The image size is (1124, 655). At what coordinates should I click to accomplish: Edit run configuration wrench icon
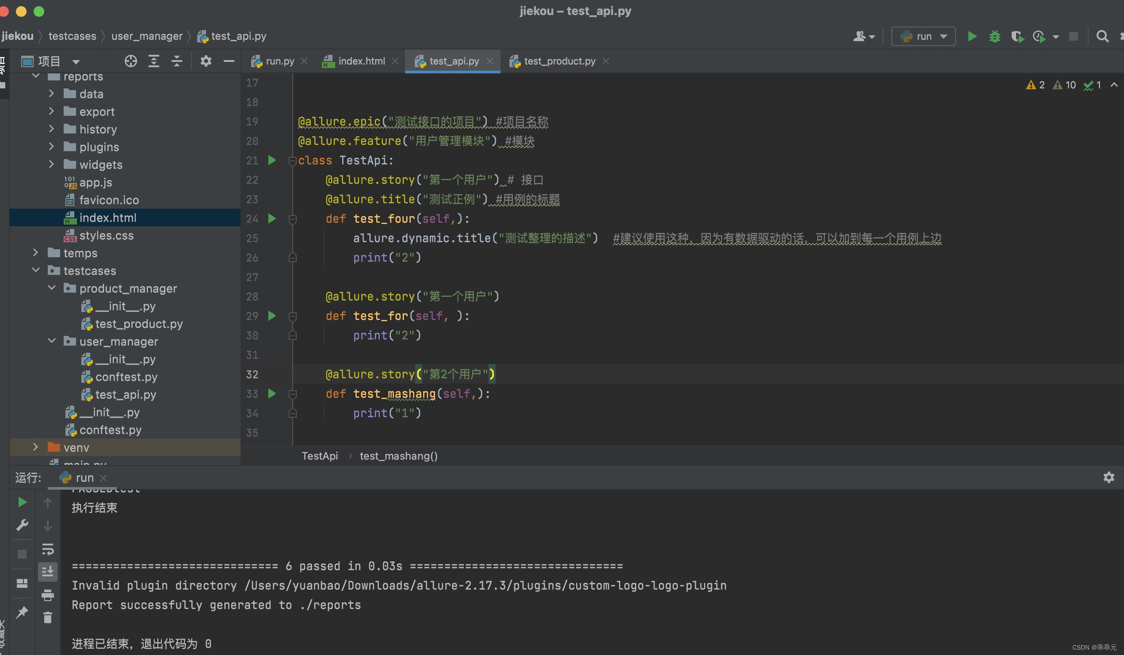coord(22,525)
